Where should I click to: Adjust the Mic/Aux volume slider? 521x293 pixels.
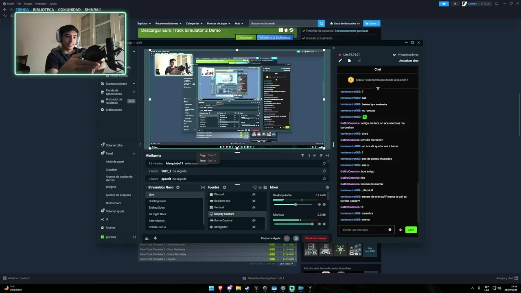coord(294,224)
